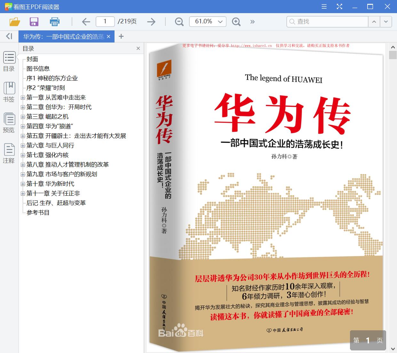Save the document with the floppy icon
The width and height of the screenshot is (397, 353).
34,21
